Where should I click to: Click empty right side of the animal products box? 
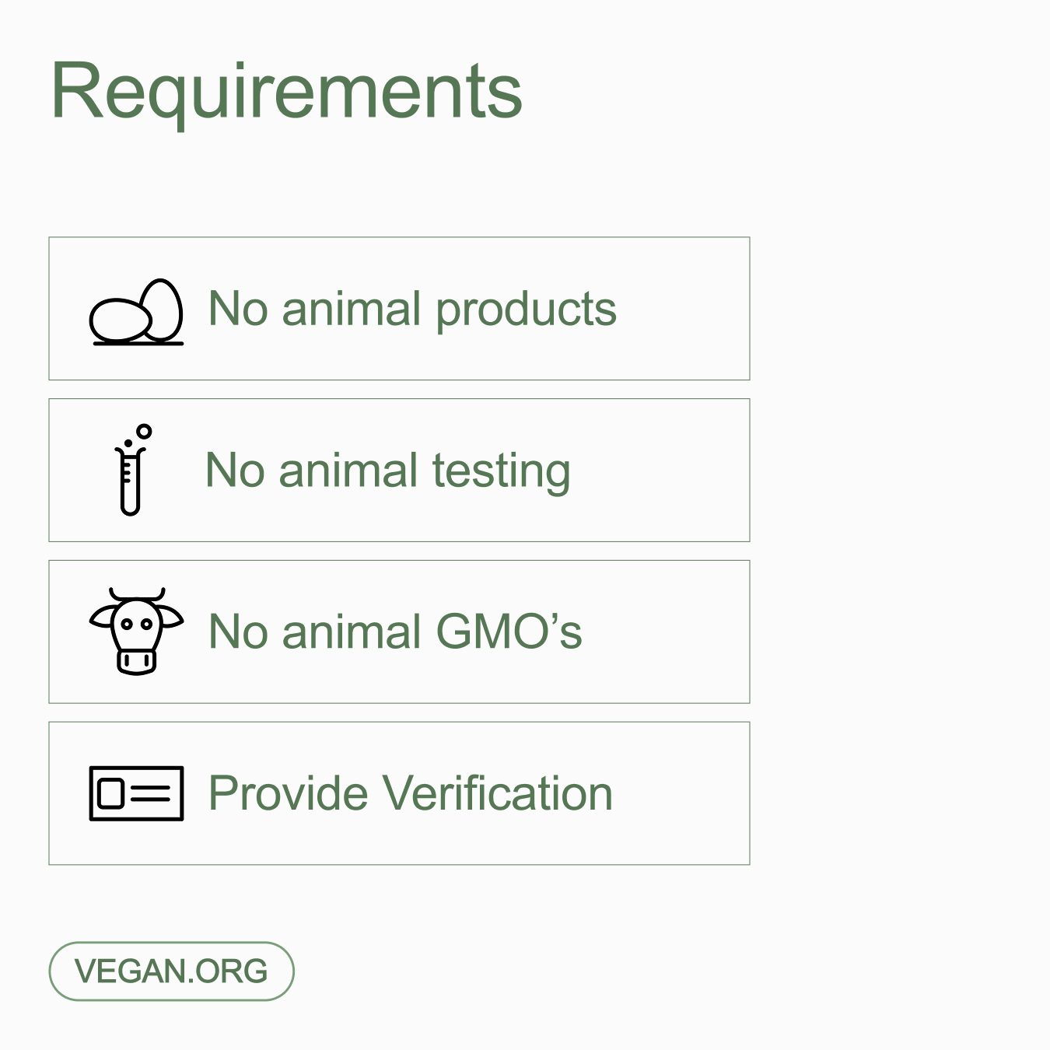click(684, 309)
